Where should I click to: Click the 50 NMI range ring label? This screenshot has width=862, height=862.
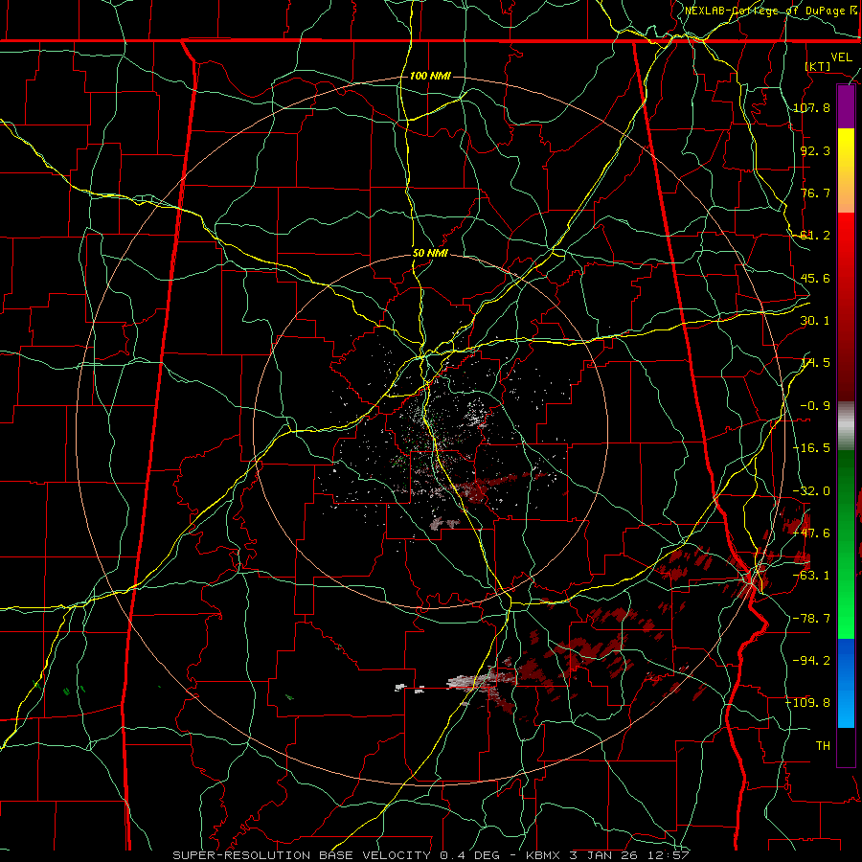click(x=430, y=254)
